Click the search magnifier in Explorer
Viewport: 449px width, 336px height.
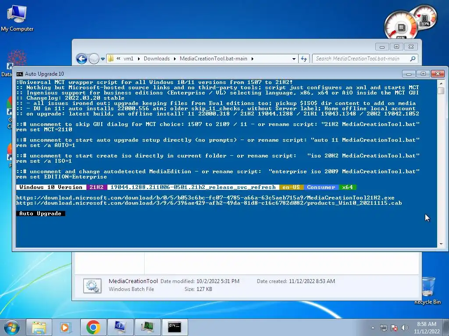point(413,59)
